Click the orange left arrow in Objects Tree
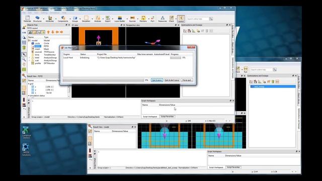This screenshot has width=322, height=181. pos(57,32)
